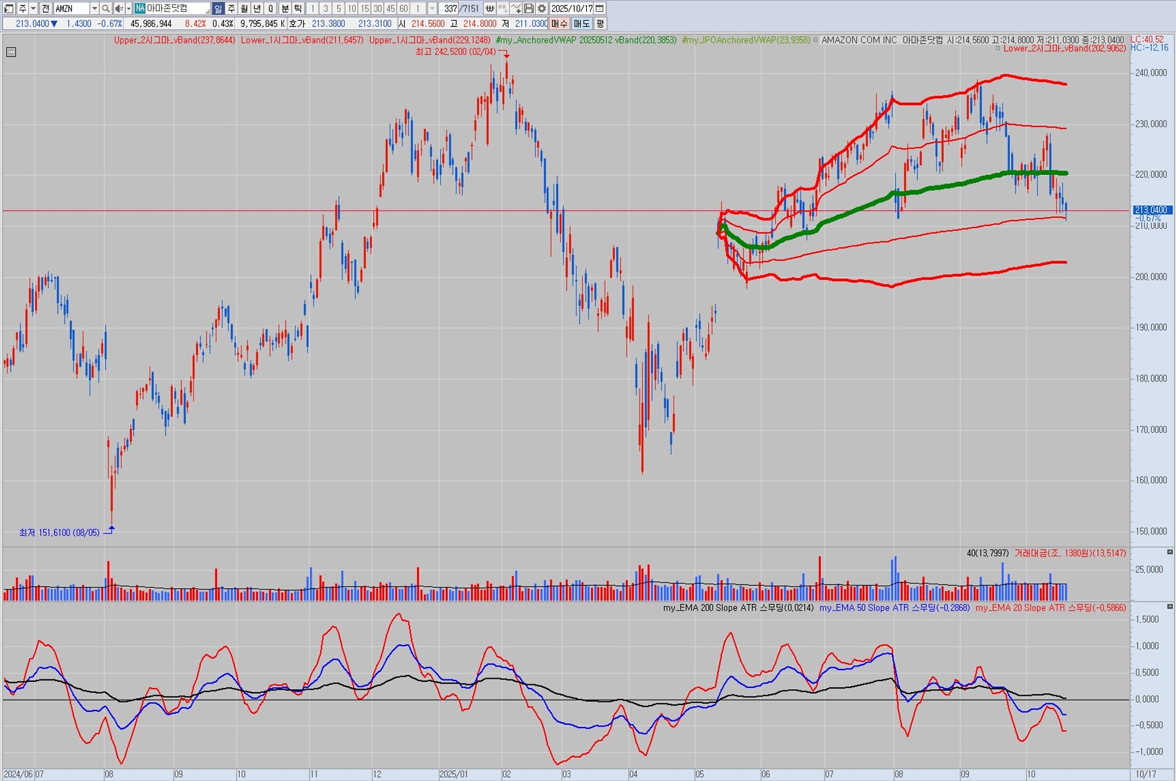This screenshot has width=1176, height=781.
Task: Open the minute interval dropdown arrow
Action: 432,9
